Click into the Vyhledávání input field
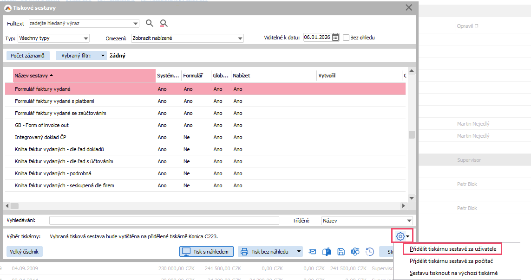This screenshot has width=531, height=280. pyautogui.click(x=167, y=221)
